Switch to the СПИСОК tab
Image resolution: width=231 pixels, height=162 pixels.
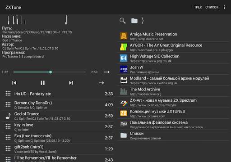pos(212,7)
